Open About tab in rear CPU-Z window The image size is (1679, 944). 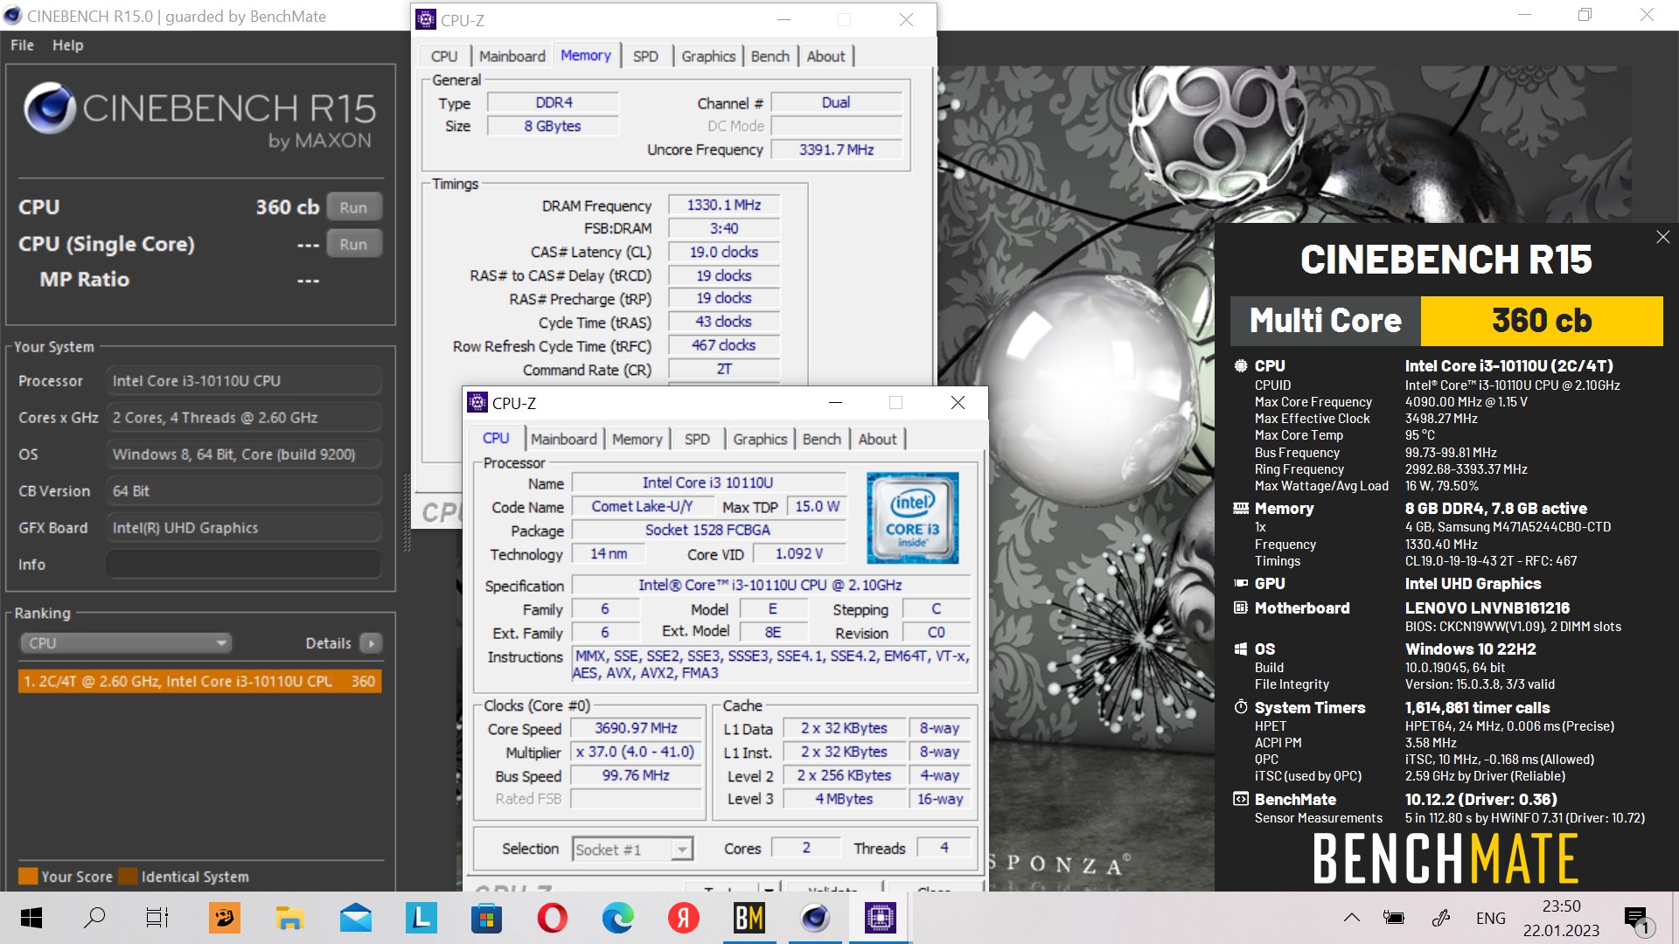pos(826,56)
